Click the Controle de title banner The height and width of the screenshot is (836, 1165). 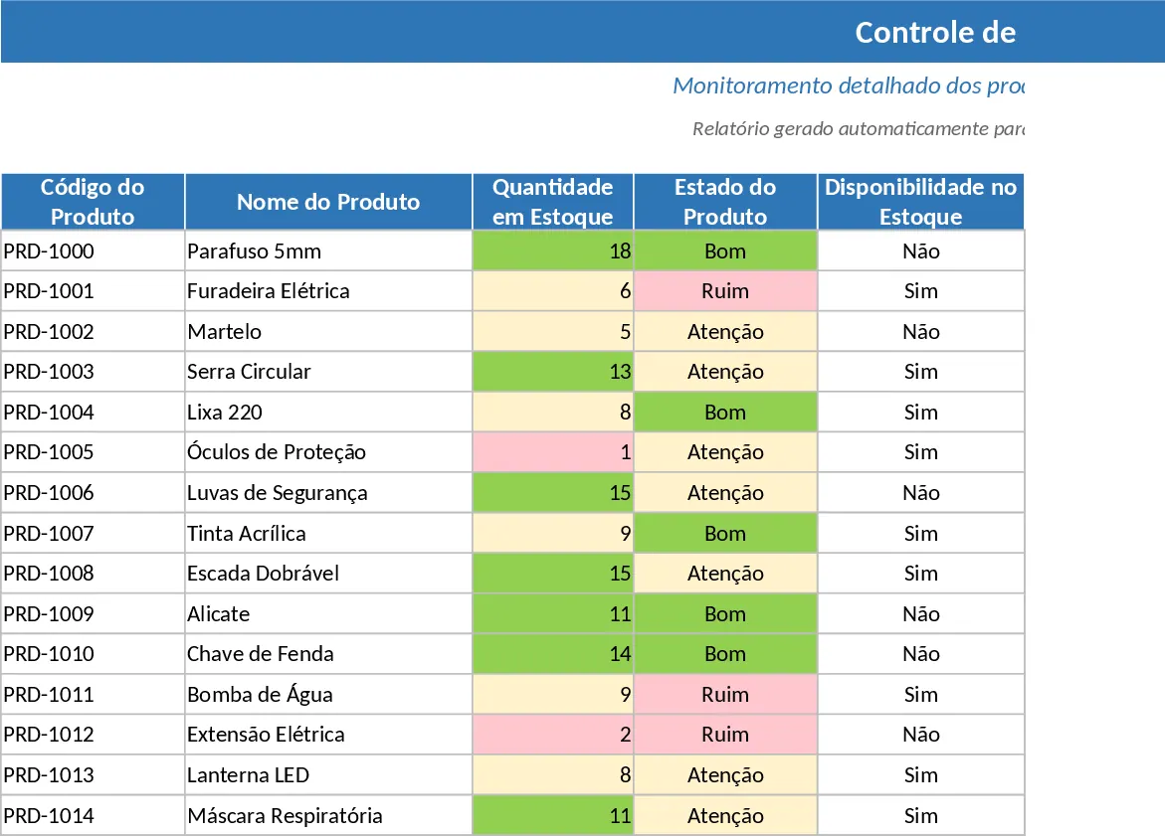[x=583, y=32]
